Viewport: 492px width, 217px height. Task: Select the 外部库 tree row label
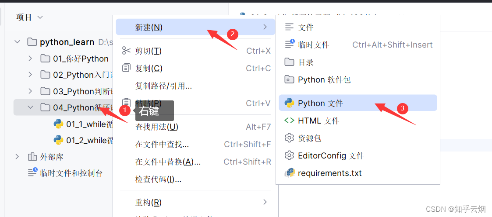pos(52,157)
